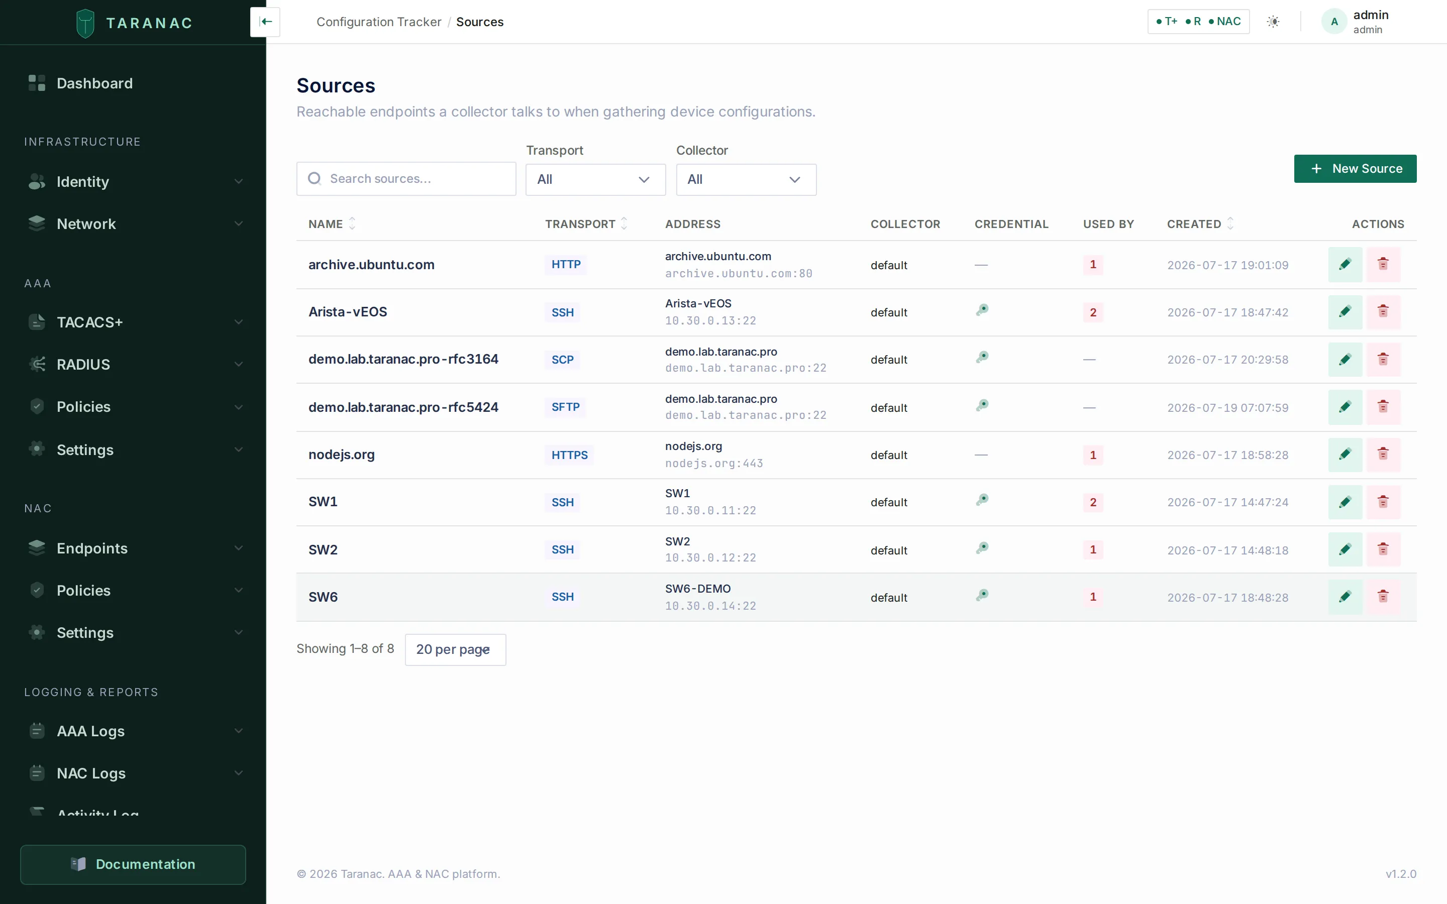The width and height of the screenshot is (1447, 904).
Task: Click the Search sources field
Action: click(406, 179)
